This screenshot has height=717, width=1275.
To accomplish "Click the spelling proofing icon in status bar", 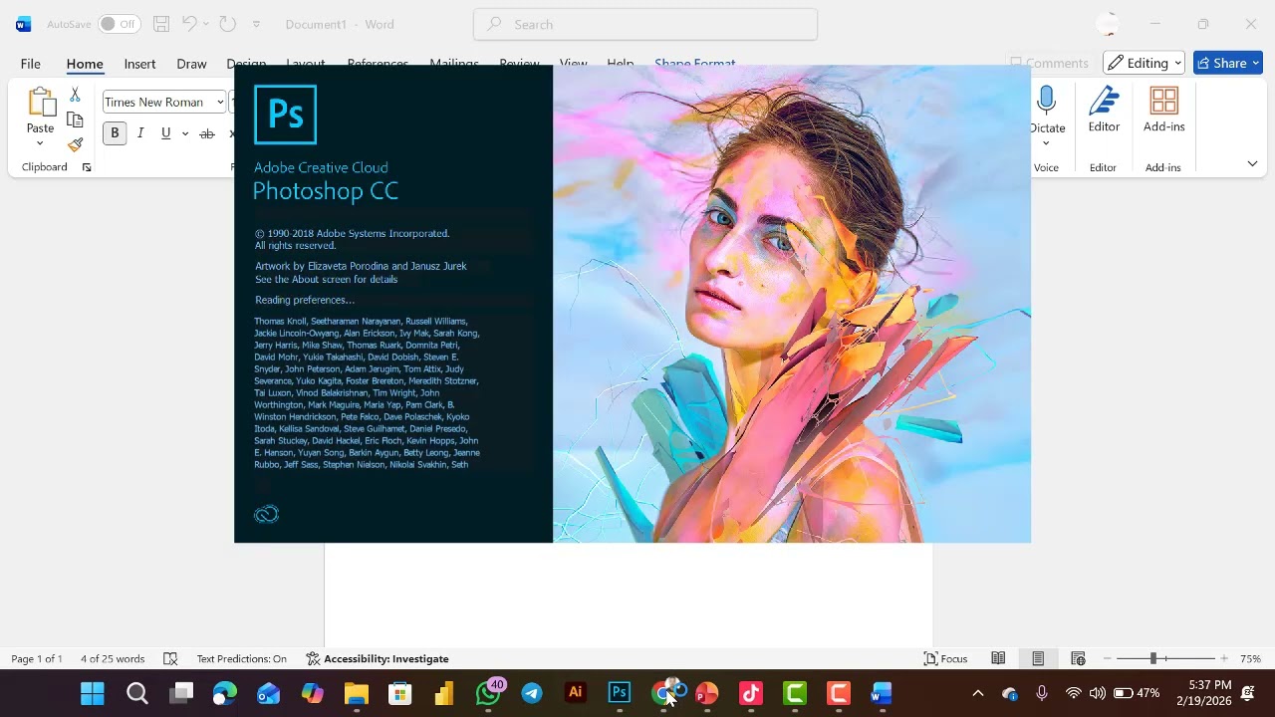I will click(170, 658).
